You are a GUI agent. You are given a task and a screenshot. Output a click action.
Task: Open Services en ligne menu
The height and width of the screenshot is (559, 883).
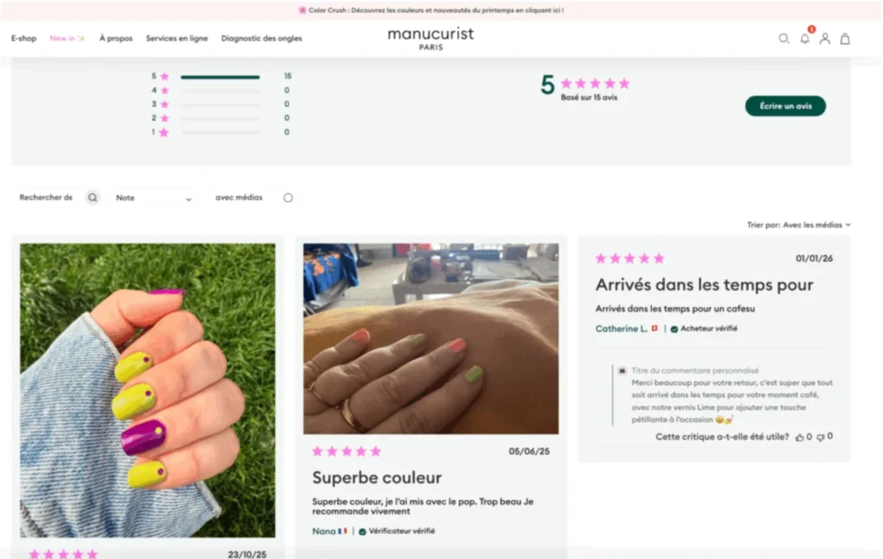pos(177,38)
